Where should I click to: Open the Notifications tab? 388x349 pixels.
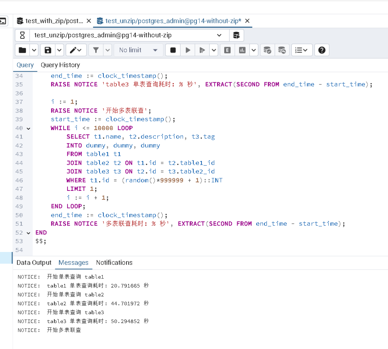(114, 263)
